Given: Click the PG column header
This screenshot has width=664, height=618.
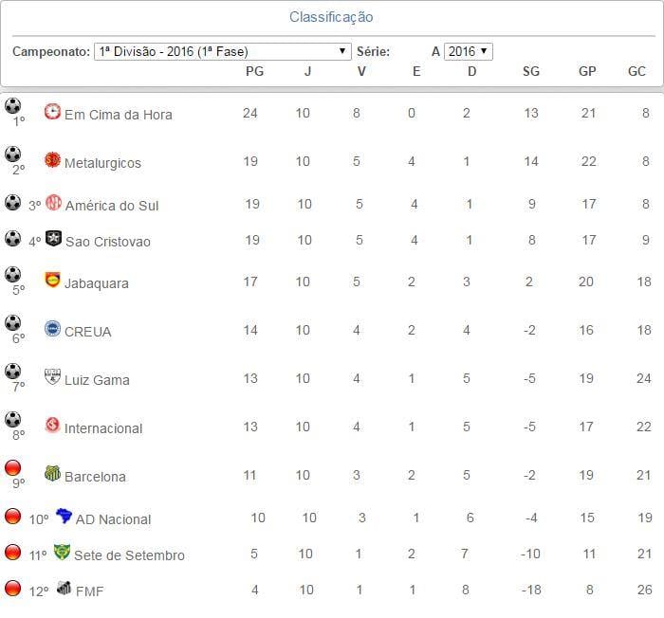Looking at the screenshot, I should point(254,72).
